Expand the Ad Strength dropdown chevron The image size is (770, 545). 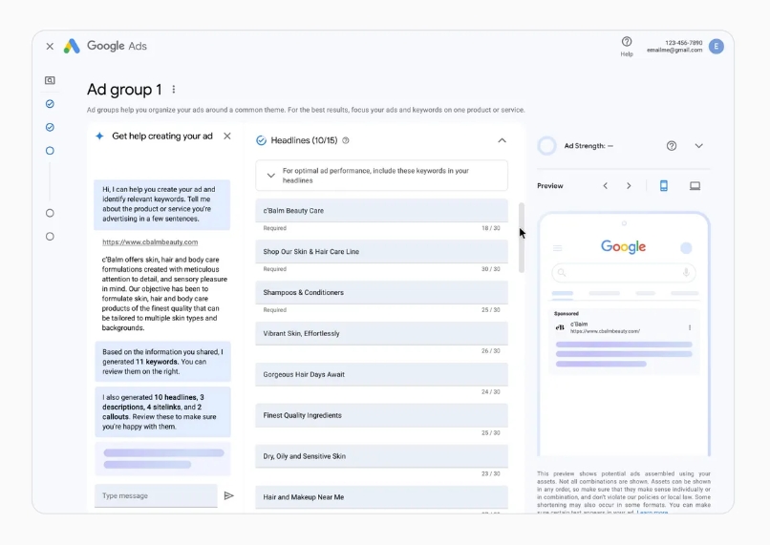click(x=698, y=146)
